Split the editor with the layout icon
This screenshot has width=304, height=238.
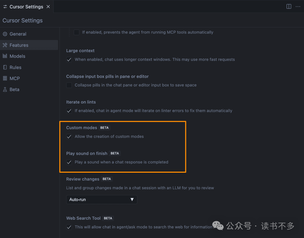[x=289, y=6]
